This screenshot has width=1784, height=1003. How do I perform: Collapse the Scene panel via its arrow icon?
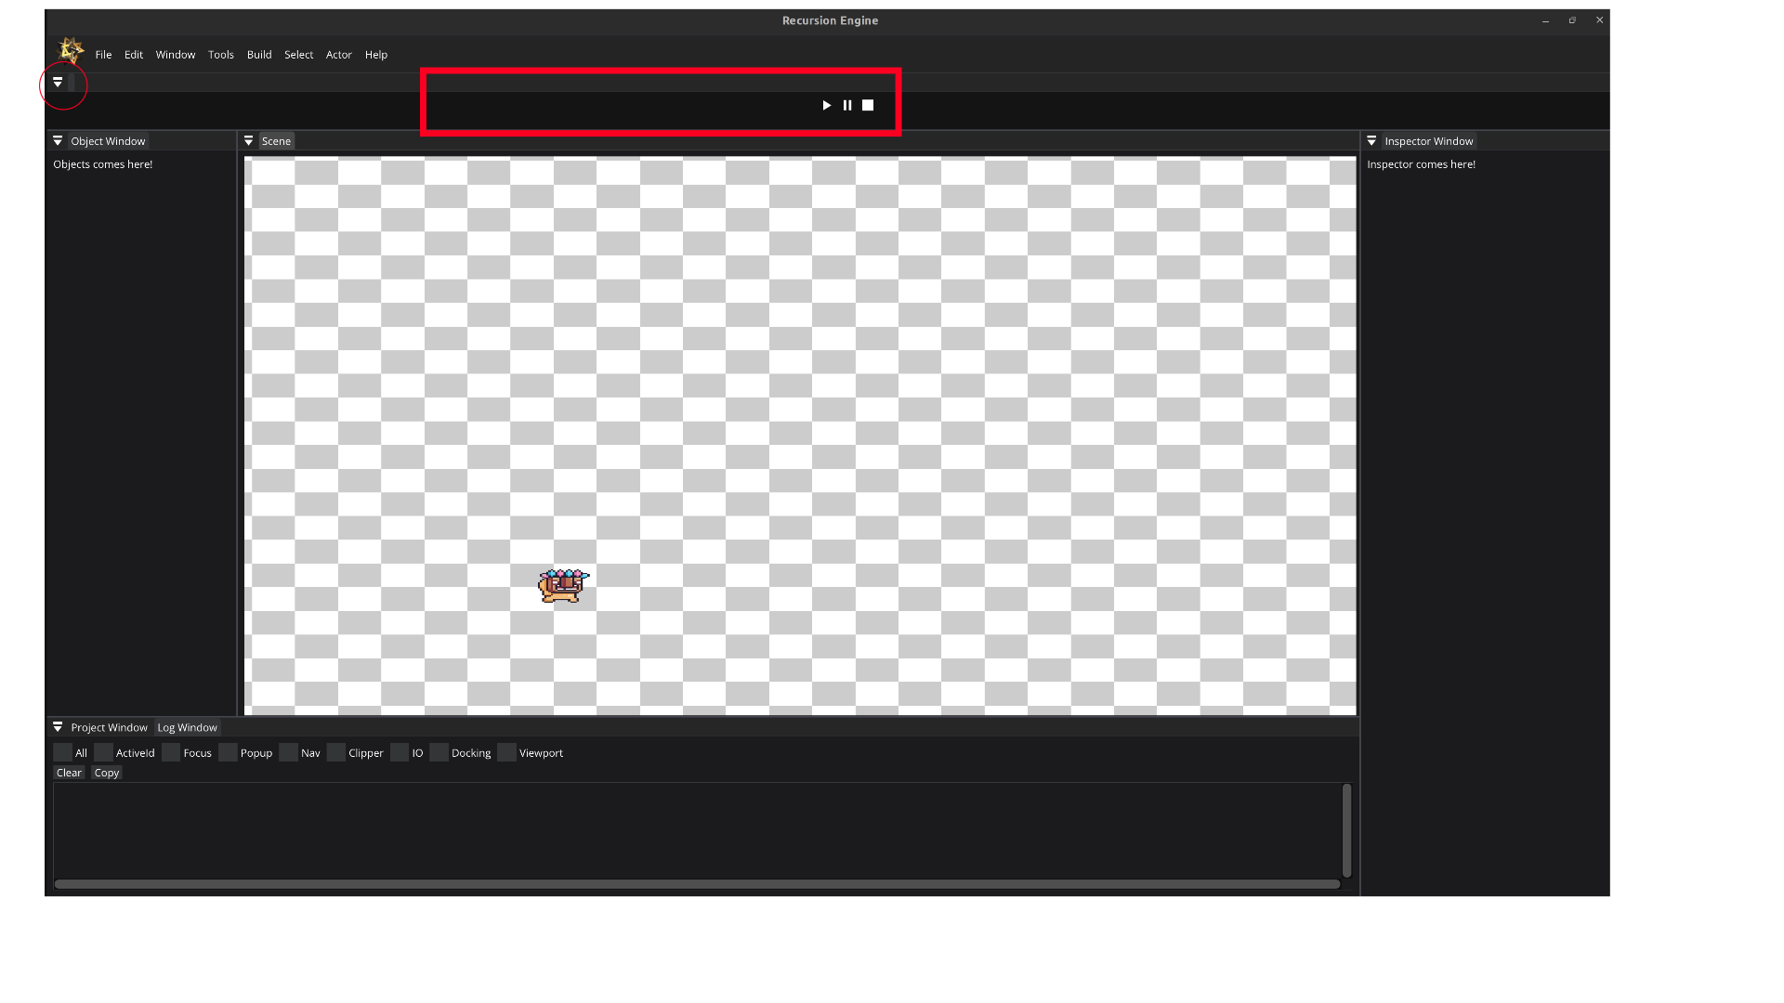248,140
